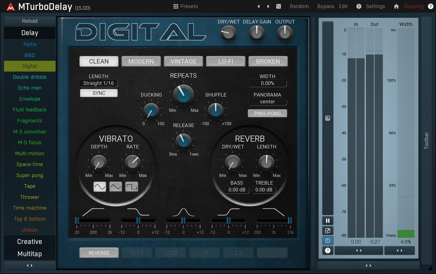Select the square wave vibrato shape
Screen dimensions: 436x274
coord(132,187)
